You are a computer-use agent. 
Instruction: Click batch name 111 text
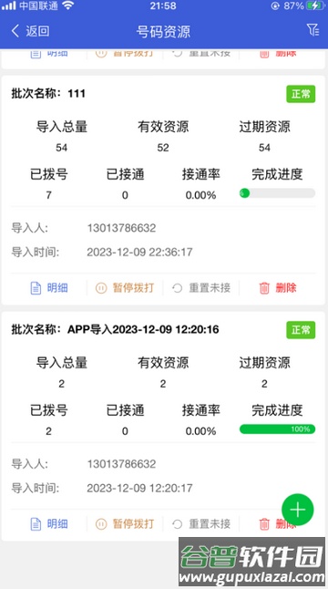point(77,93)
